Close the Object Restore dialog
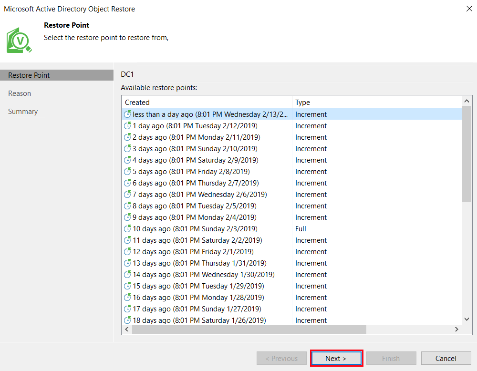The height and width of the screenshot is (371, 477). pos(469,9)
